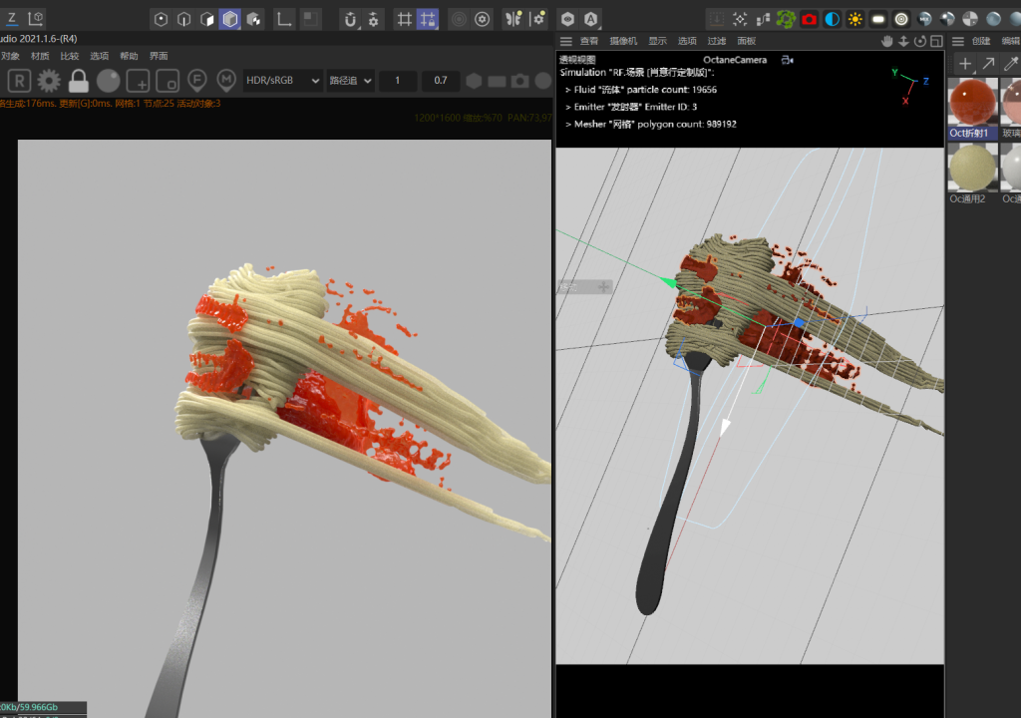Activate the highlighted Model mode cube icon
This screenshot has height=718, width=1021.
click(x=230, y=20)
